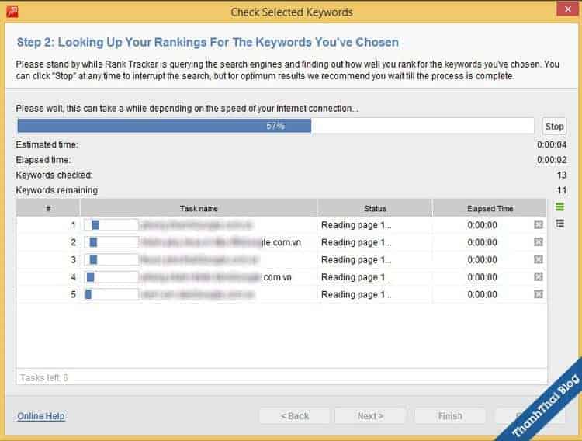Sort by the Status column header

click(375, 208)
